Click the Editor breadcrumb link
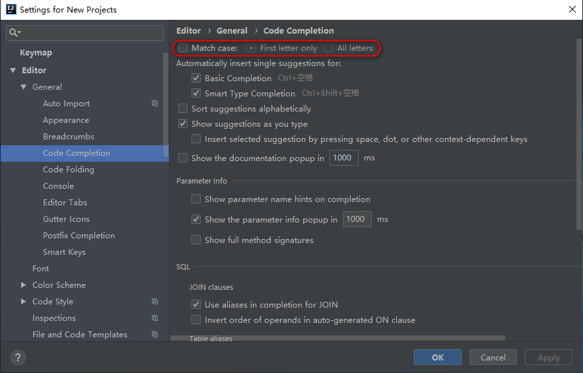 pos(189,31)
